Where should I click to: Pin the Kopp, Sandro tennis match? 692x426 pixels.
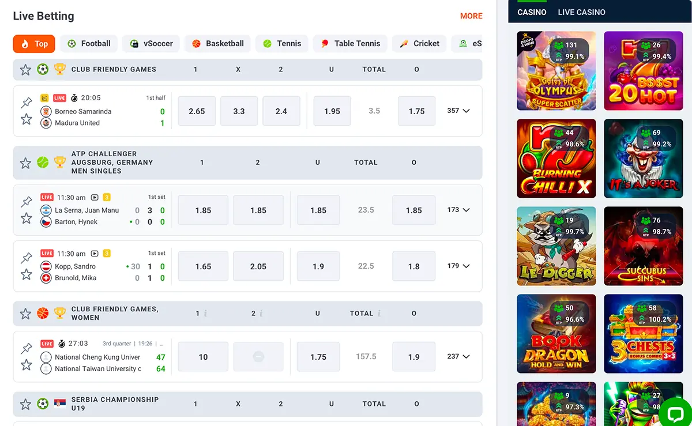[x=27, y=258]
